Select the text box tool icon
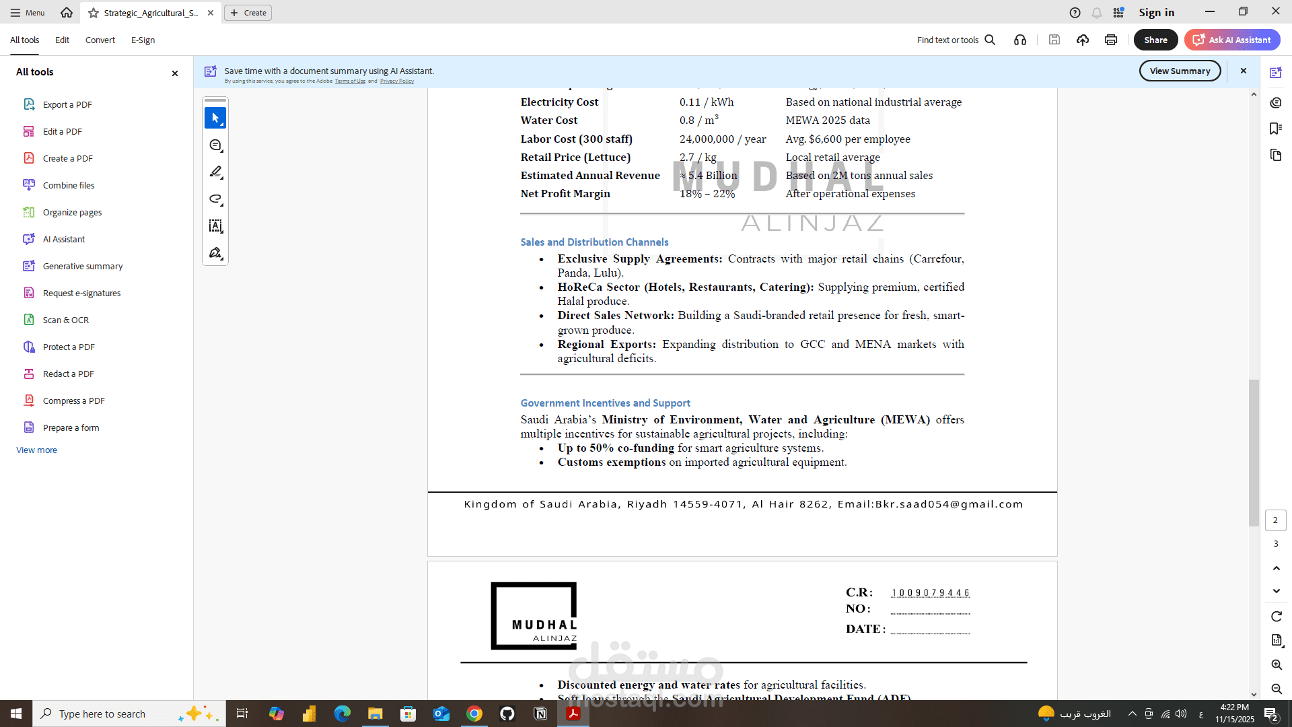The image size is (1292, 727). 215,226
